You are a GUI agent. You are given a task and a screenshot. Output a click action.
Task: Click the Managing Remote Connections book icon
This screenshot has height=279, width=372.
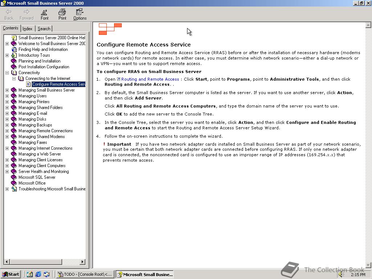pos(14,131)
